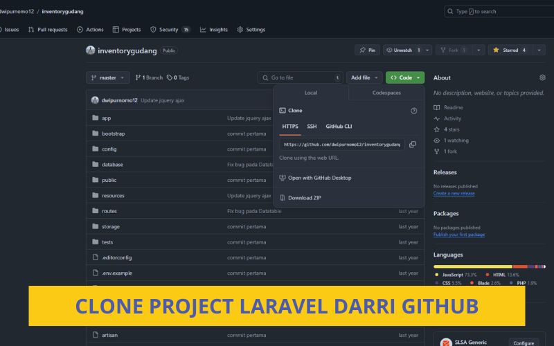The width and height of the screenshot is (554, 346).
Task: Open the Starred lists caret
Action: click(x=539, y=50)
